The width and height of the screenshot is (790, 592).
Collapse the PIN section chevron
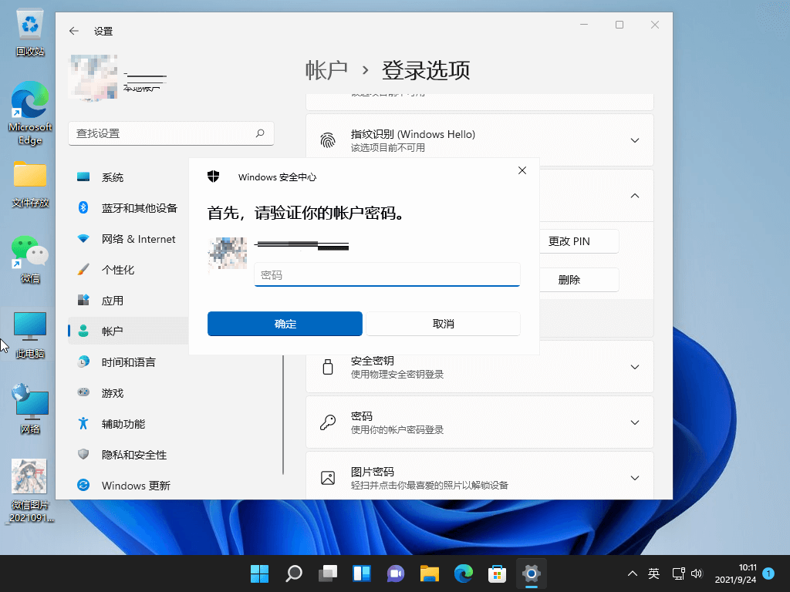pyautogui.click(x=634, y=195)
